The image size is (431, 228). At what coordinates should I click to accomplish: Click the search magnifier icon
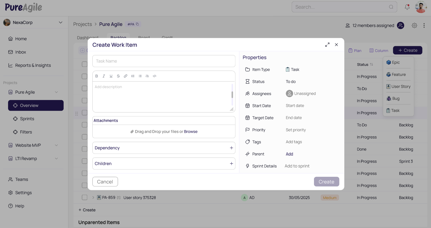coord(391,7)
